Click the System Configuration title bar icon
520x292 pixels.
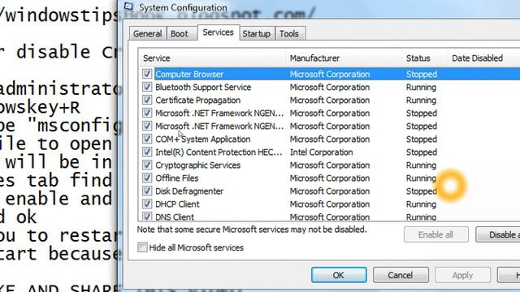(x=128, y=6)
